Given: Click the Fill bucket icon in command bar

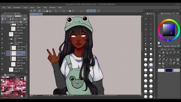Looking at the screenshot, I should pos(70,11).
